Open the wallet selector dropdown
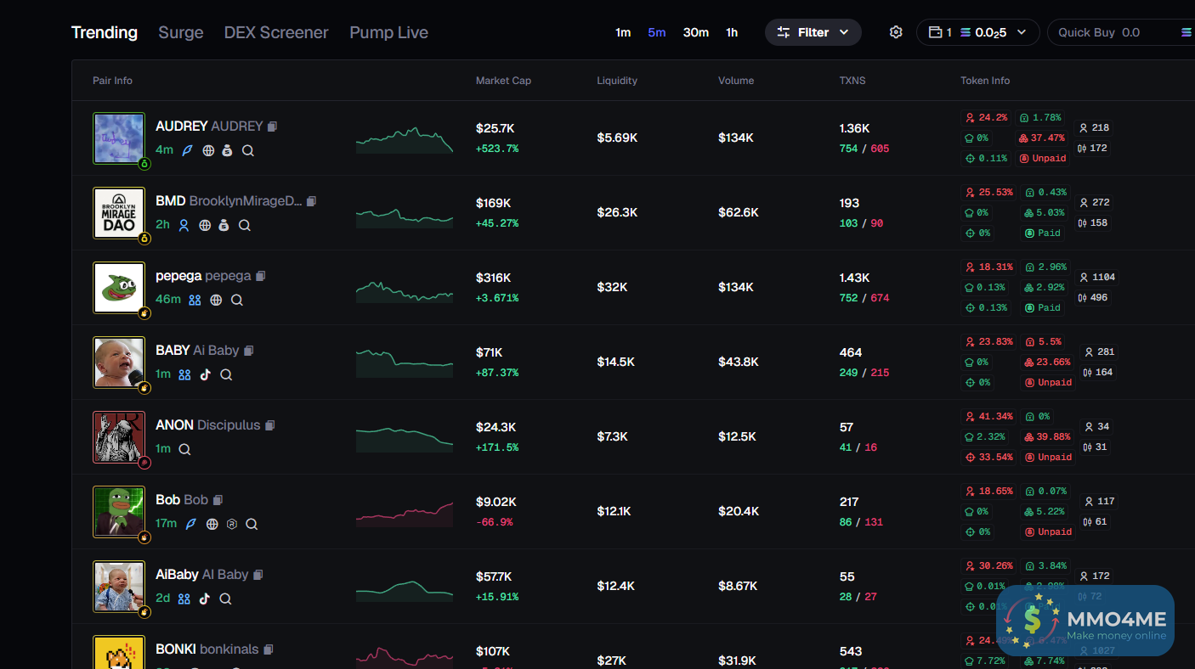 [977, 32]
